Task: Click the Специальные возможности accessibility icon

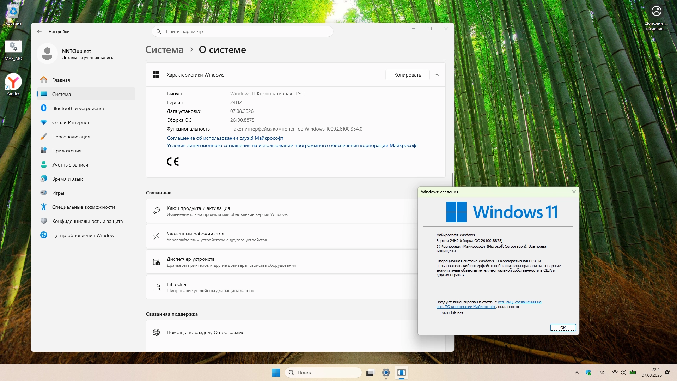Action: (44, 207)
